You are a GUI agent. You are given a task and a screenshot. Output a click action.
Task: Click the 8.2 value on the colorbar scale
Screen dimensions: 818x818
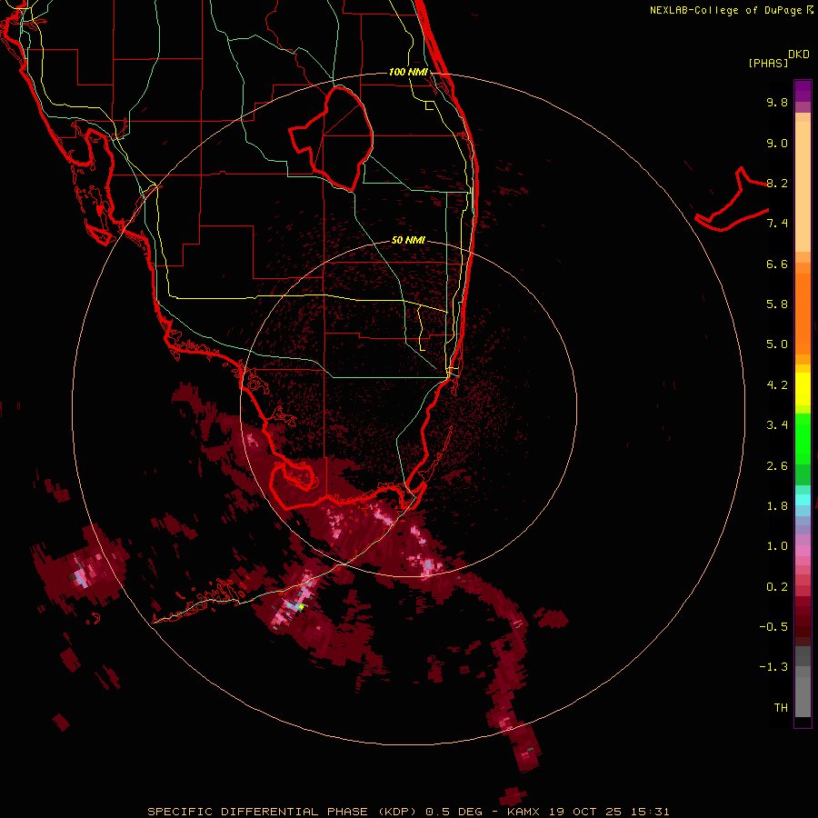tap(777, 183)
